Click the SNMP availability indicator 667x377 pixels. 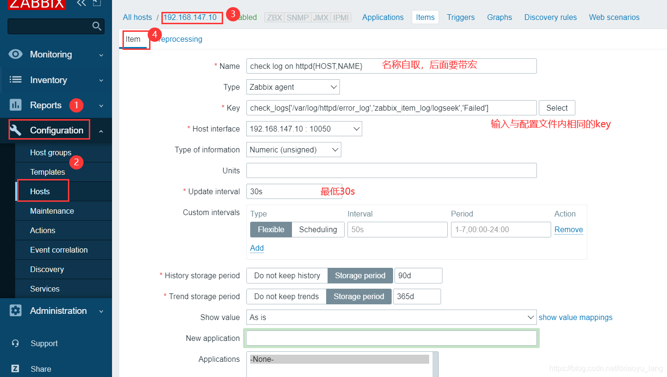click(x=298, y=18)
